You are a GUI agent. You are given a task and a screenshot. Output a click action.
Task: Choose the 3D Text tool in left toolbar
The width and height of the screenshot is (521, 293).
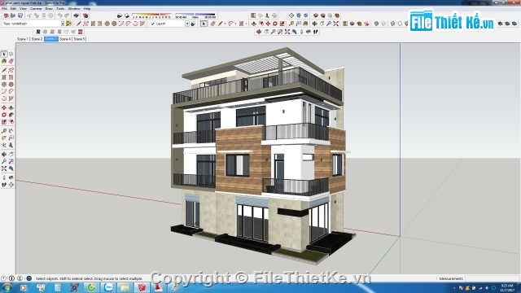(11, 145)
